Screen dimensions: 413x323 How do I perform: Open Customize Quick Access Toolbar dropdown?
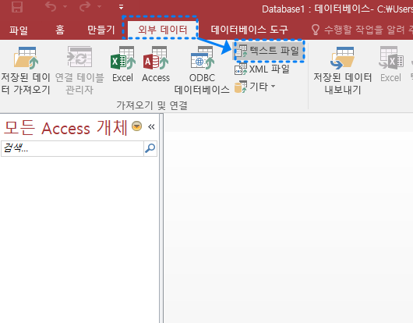(x=121, y=7)
